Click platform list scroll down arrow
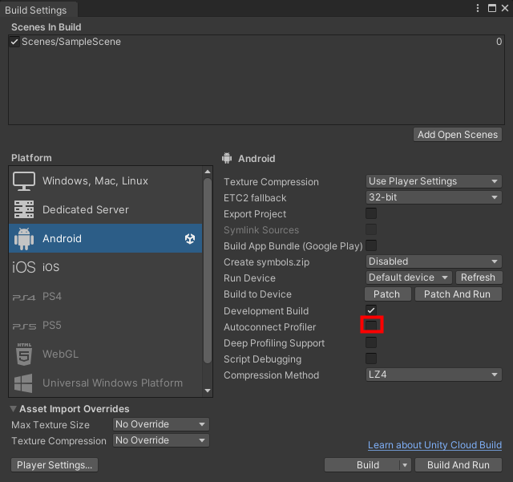Viewport: 513px width, 482px height. 208,391
